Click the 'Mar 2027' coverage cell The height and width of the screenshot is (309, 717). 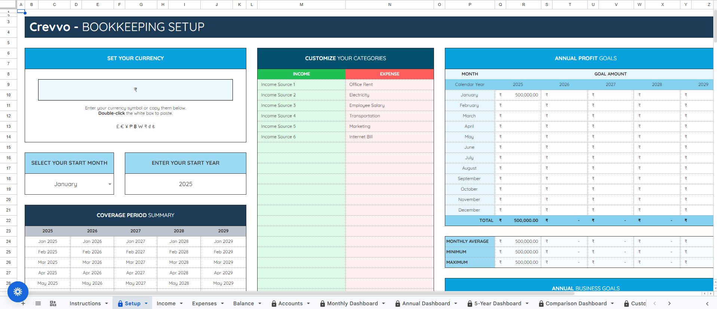[135, 262]
